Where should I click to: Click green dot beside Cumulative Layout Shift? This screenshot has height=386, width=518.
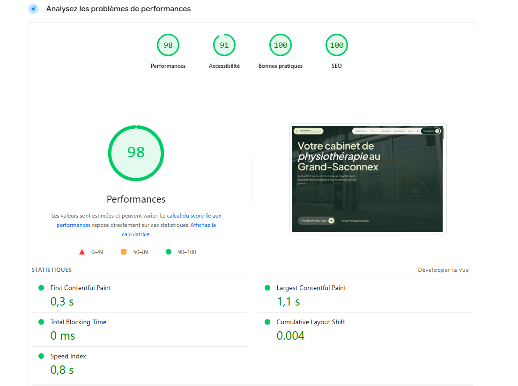coord(267,322)
